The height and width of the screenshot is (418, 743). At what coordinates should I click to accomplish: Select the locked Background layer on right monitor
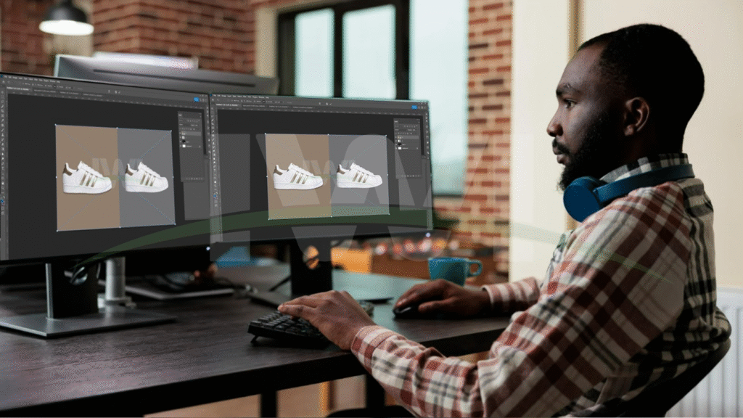[408, 148]
